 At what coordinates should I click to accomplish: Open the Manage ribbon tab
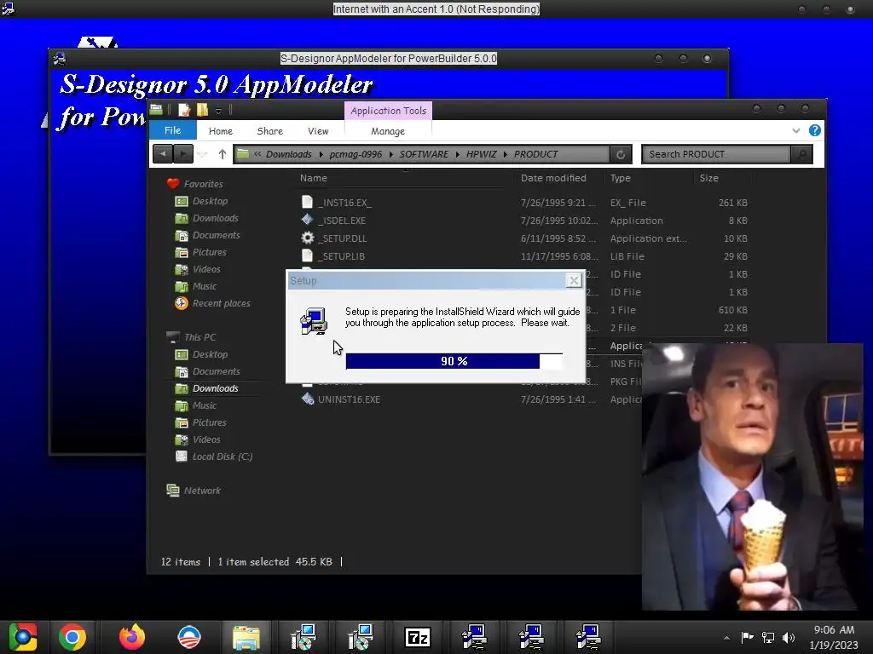pyautogui.click(x=388, y=131)
